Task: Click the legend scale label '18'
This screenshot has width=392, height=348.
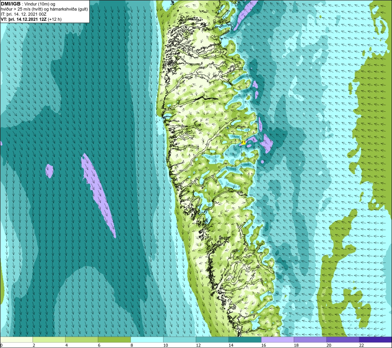Action: pyautogui.click(x=296, y=345)
